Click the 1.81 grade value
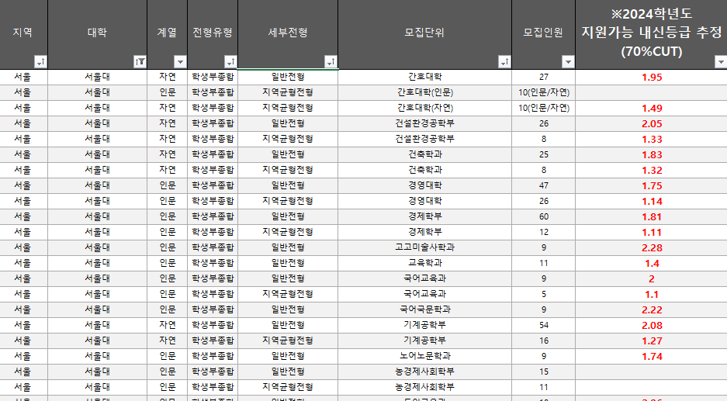This screenshot has height=401, width=727. [x=652, y=217]
